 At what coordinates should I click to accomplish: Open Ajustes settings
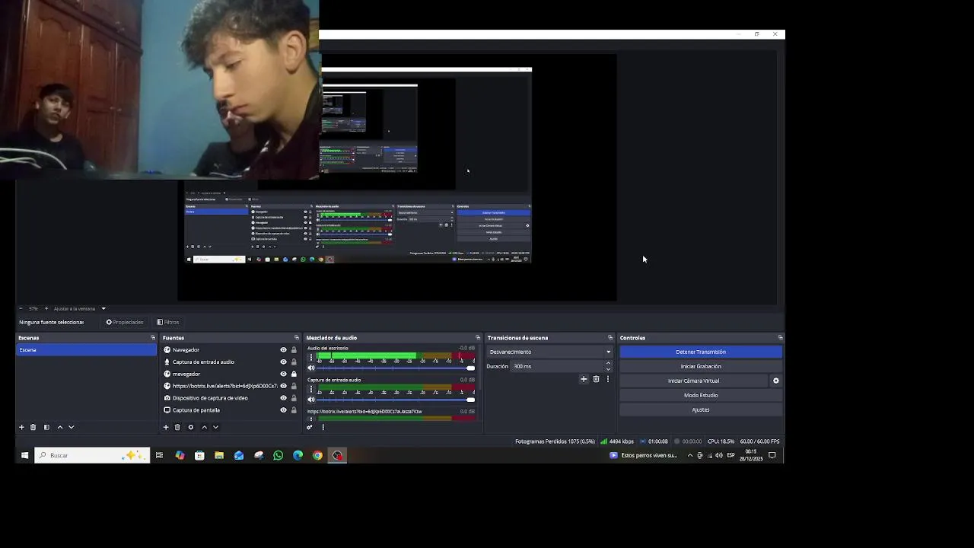click(701, 409)
